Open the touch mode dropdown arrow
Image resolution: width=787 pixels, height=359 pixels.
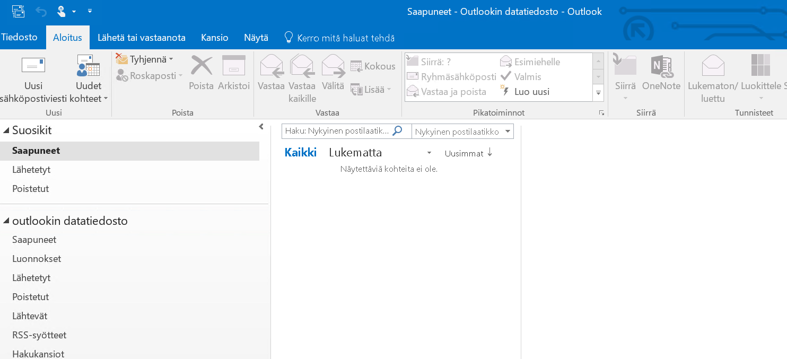[x=74, y=11]
